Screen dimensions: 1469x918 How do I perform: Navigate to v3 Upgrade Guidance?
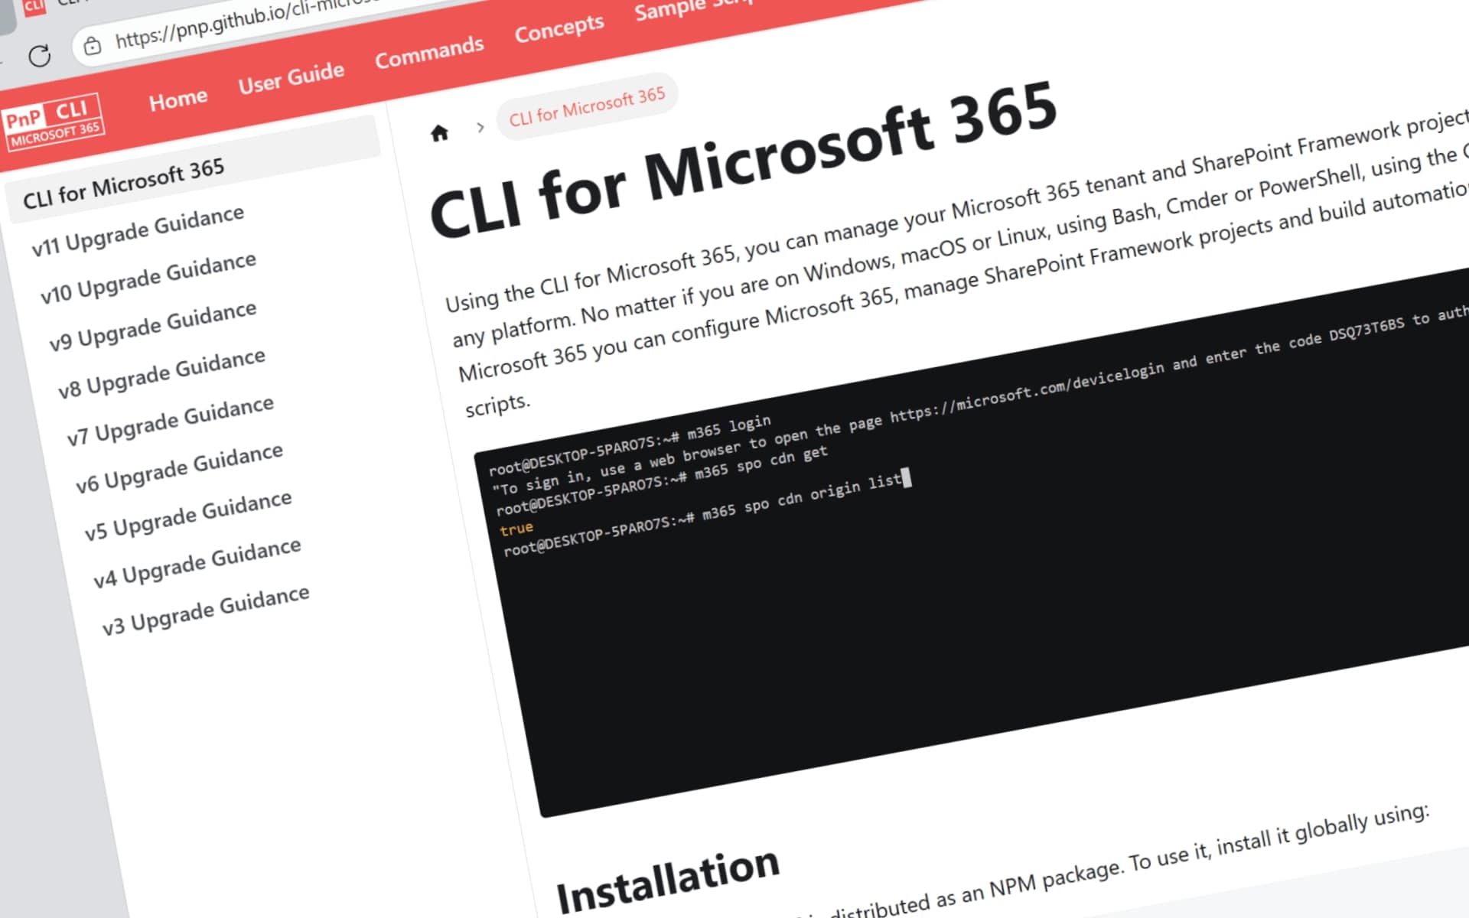pyautogui.click(x=206, y=611)
